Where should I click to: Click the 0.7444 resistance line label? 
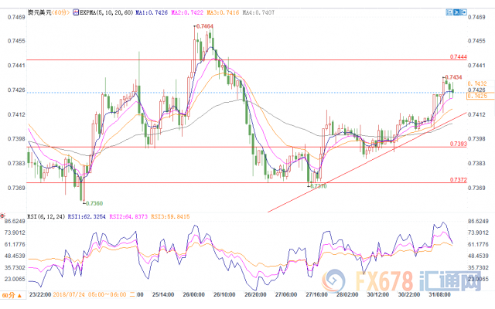point(457,57)
